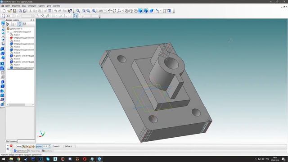The height and width of the screenshot is (162, 288).
Task: Undo the last action
Action: tap(55, 11)
